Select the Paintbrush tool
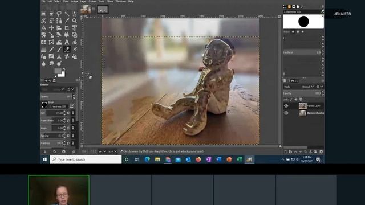 click(x=59, y=50)
